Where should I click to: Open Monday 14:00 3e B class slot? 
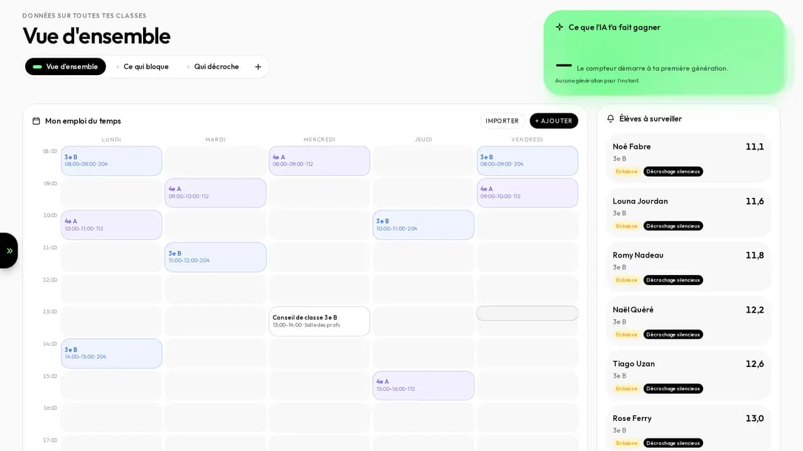(x=112, y=353)
